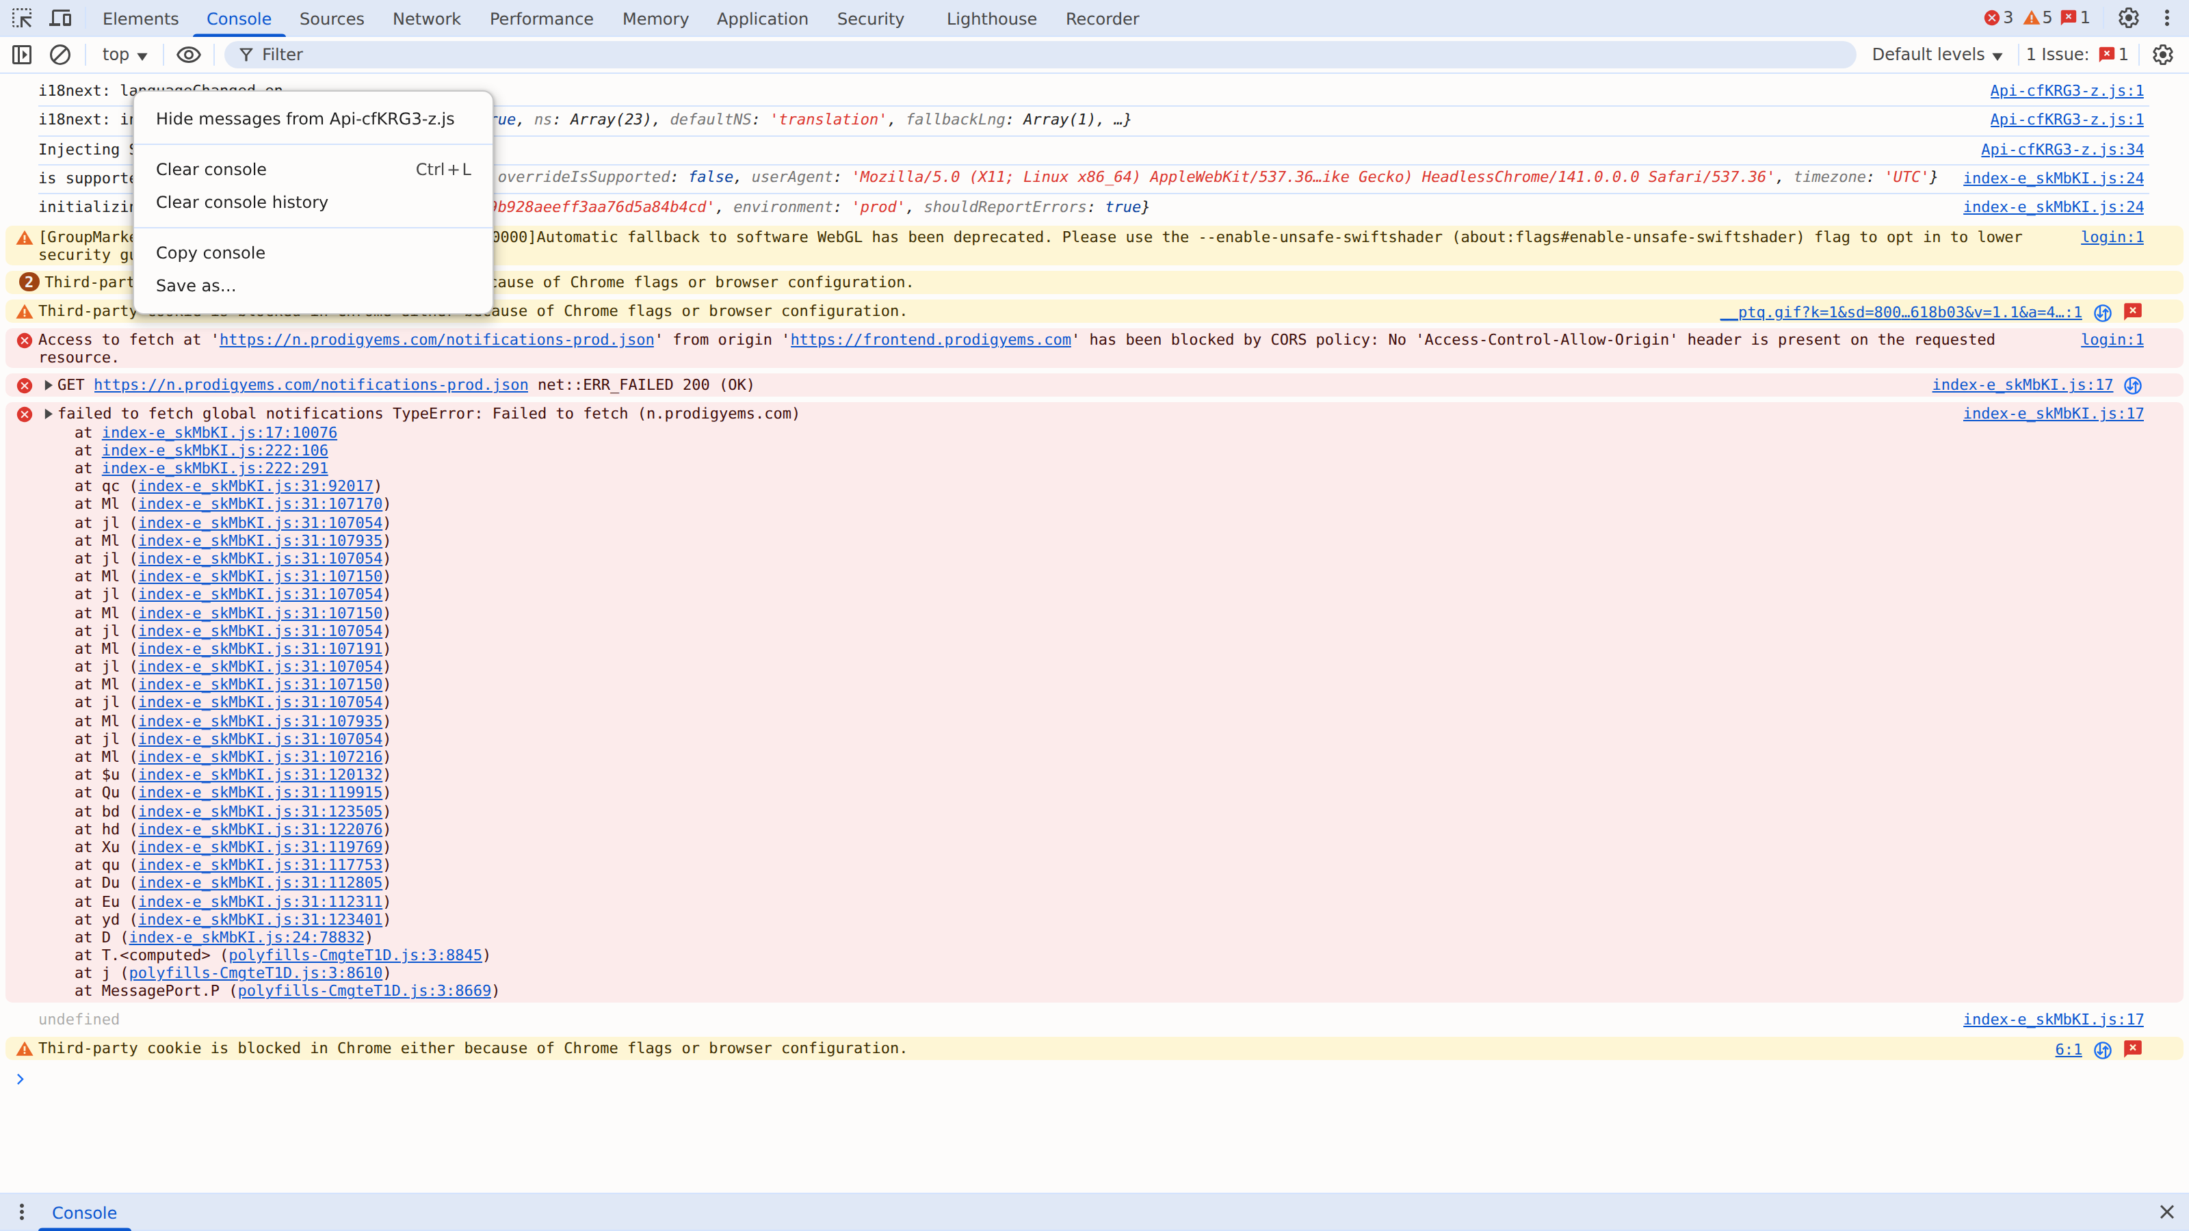The height and width of the screenshot is (1231, 2189).
Task: Open index-e_skMbKI.js:17 link on undefined row
Action: pos(2053,1020)
